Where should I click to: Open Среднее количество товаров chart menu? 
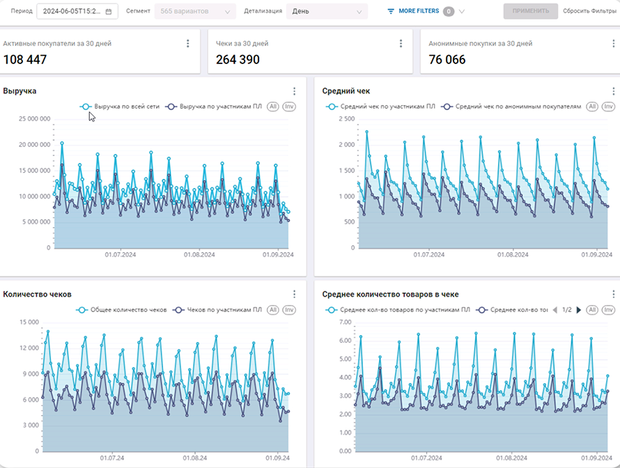pos(612,294)
